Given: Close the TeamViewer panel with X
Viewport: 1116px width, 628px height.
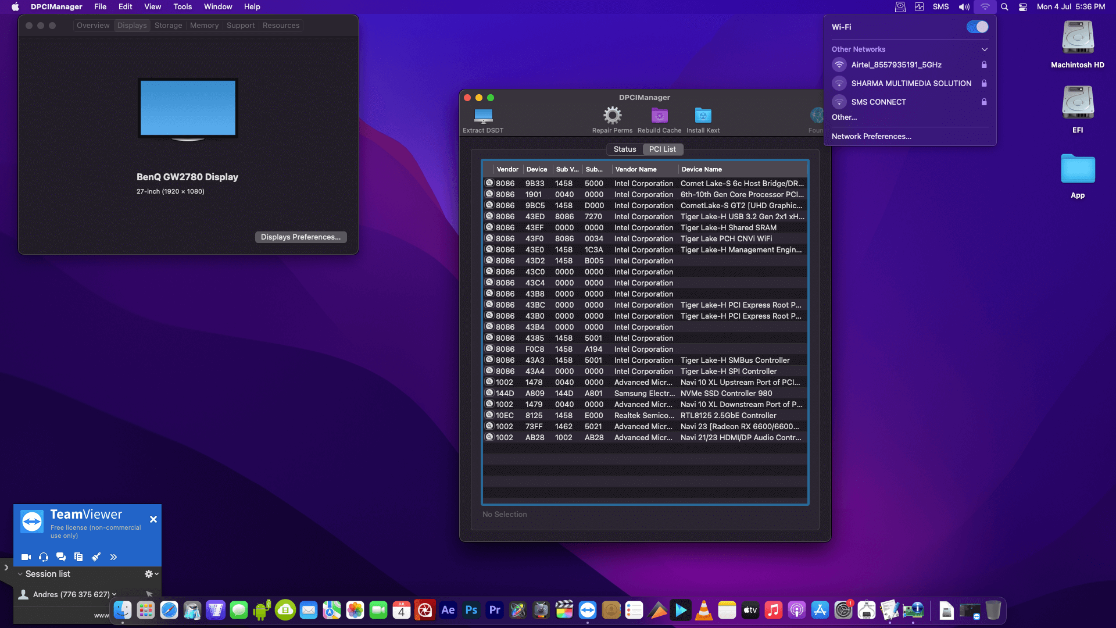Looking at the screenshot, I should pos(153,519).
